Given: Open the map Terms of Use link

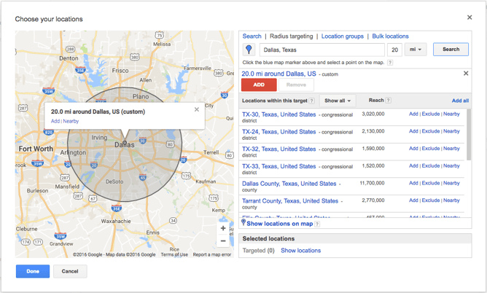Looking at the screenshot, I should click(x=174, y=254).
